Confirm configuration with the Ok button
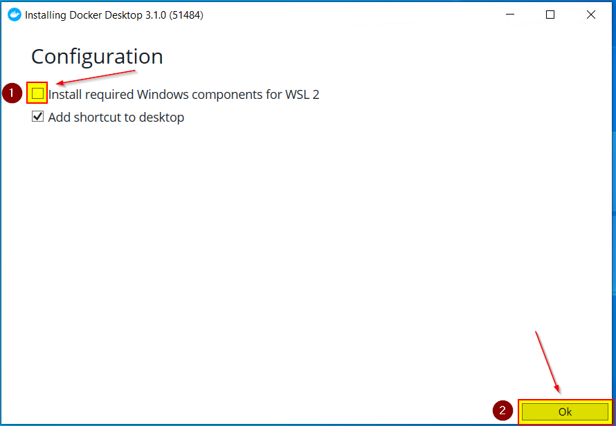 coord(565,412)
